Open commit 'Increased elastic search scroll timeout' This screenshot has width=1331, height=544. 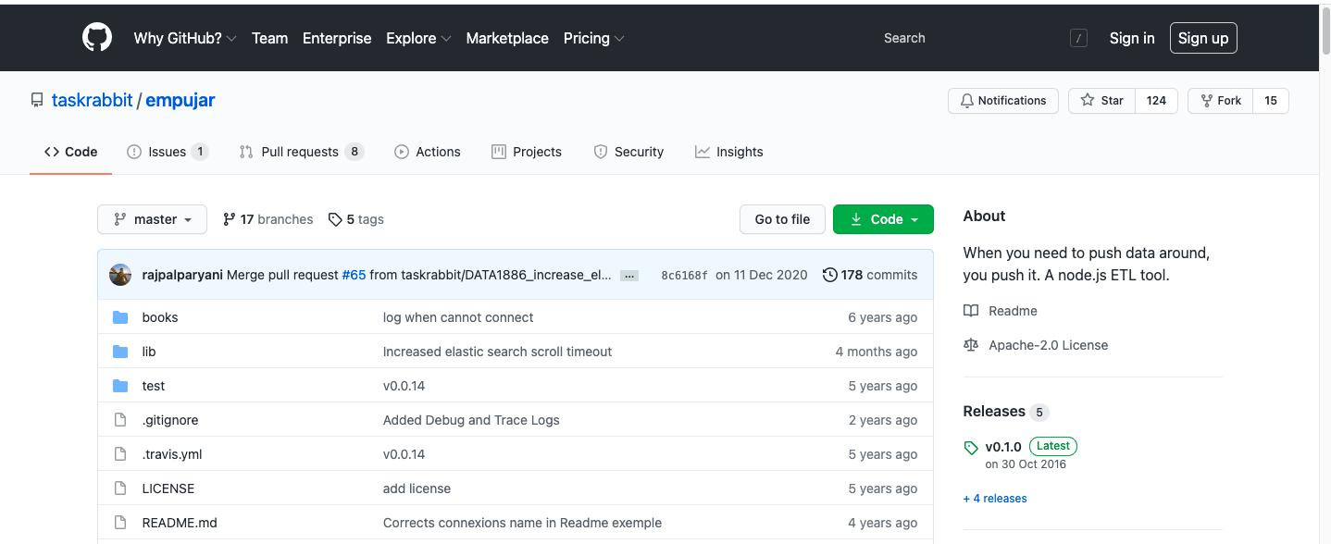497,352
